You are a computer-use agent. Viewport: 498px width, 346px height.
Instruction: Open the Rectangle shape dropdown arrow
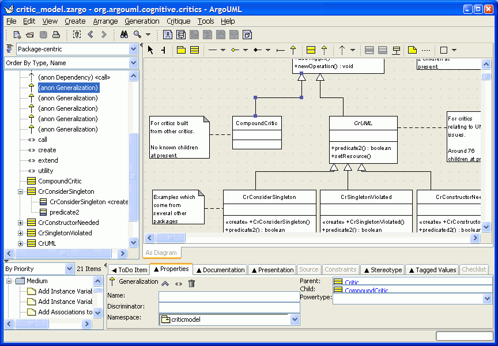(x=454, y=50)
